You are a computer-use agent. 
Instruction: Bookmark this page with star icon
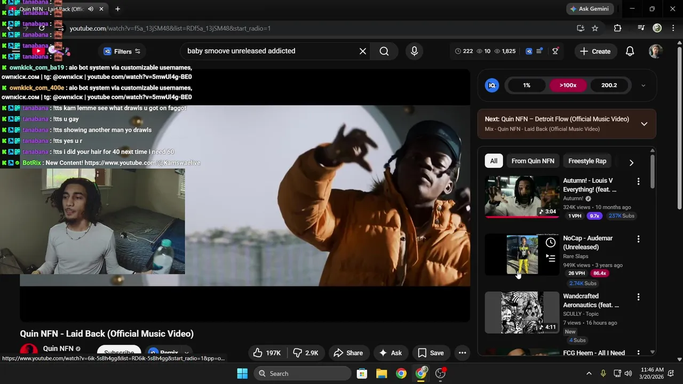coord(595,28)
